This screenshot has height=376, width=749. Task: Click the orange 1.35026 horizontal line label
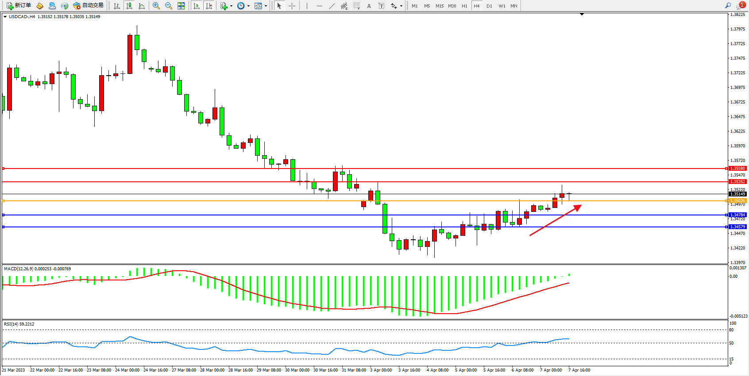point(737,201)
